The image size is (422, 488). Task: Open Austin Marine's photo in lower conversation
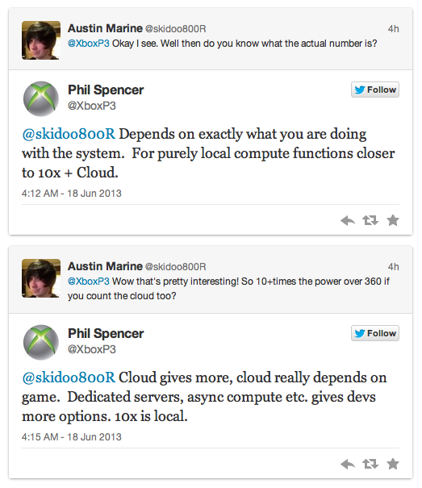[x=41, y=278]
